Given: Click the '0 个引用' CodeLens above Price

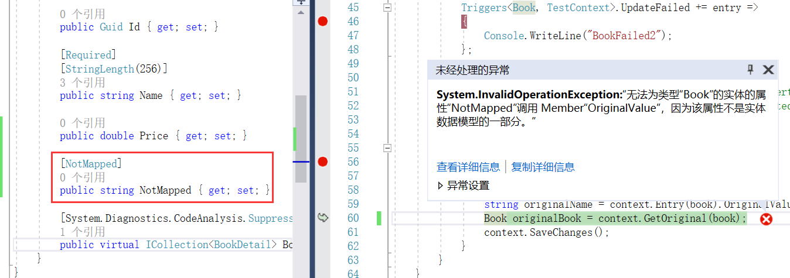Looking at the screenshot, I should [x=83, y=122].
